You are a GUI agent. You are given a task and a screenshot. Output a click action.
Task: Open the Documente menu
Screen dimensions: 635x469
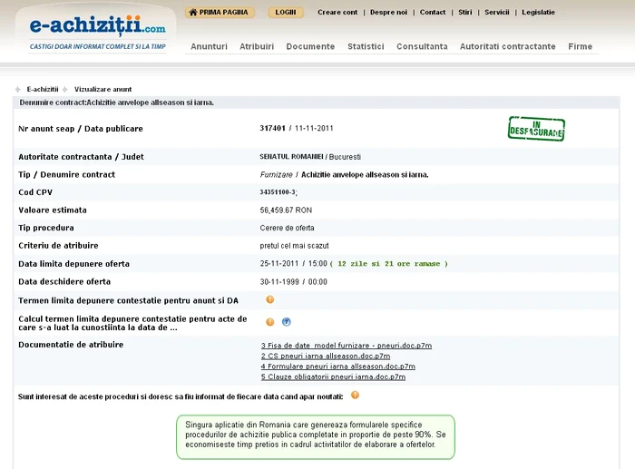[310, 46]
